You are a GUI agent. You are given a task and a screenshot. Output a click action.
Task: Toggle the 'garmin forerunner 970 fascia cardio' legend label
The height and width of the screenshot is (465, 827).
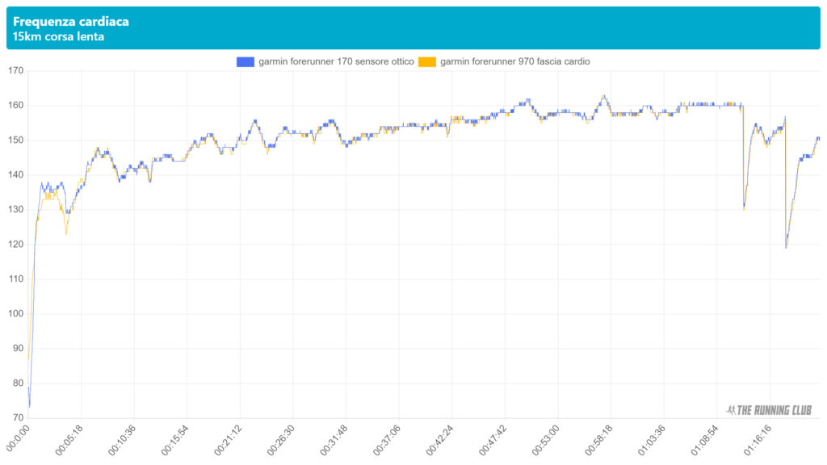pos(514,61)
